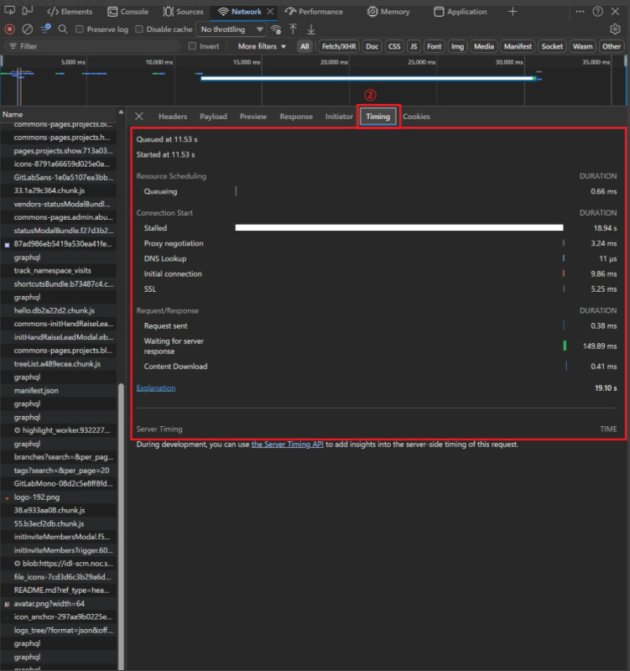The width and height of the screenshot is (630, 671).
Task: Close the request details pane
Action: (x=139, y=116)
